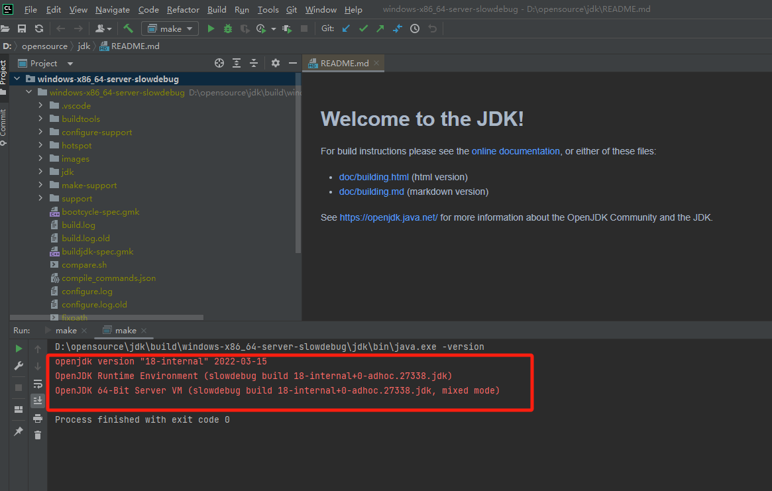The width and height of the screenshot is (772, 491).
Task: Expand the images folder
Action: [41, 158]
